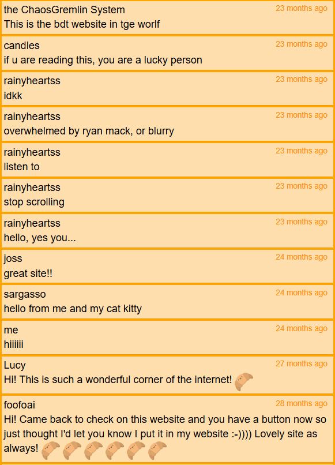
Task: Click the second croissant emoji in foofoai's comment
Action: point(72,450)
